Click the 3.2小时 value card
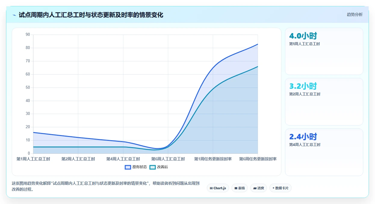 324,102
